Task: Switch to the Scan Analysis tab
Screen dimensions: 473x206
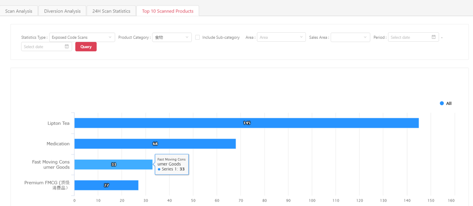Action: 19,11
